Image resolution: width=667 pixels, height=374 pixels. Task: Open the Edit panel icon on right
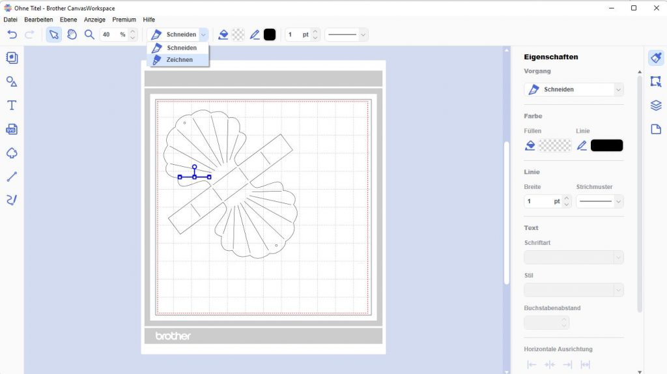656,81
